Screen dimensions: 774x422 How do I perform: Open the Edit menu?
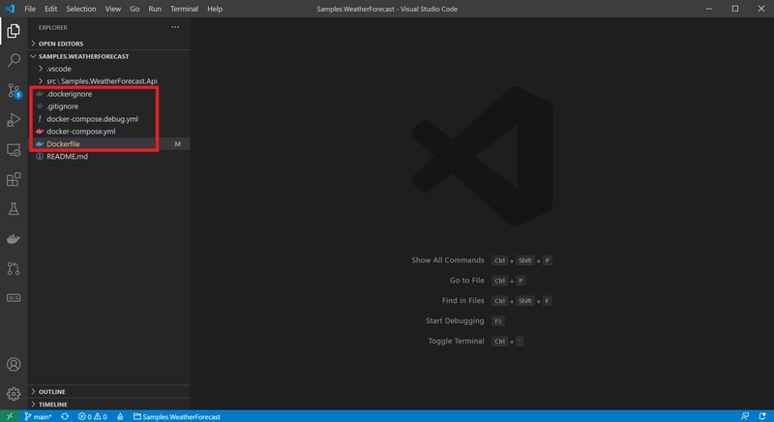pyautogui.click(x=51, y=9)
